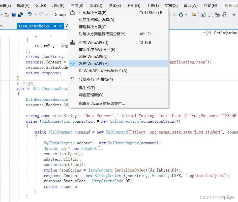The width and height of the screenshot is (238, 202).
Task: Open Find in Files via folder-search icon
Action: click(194, 15)
